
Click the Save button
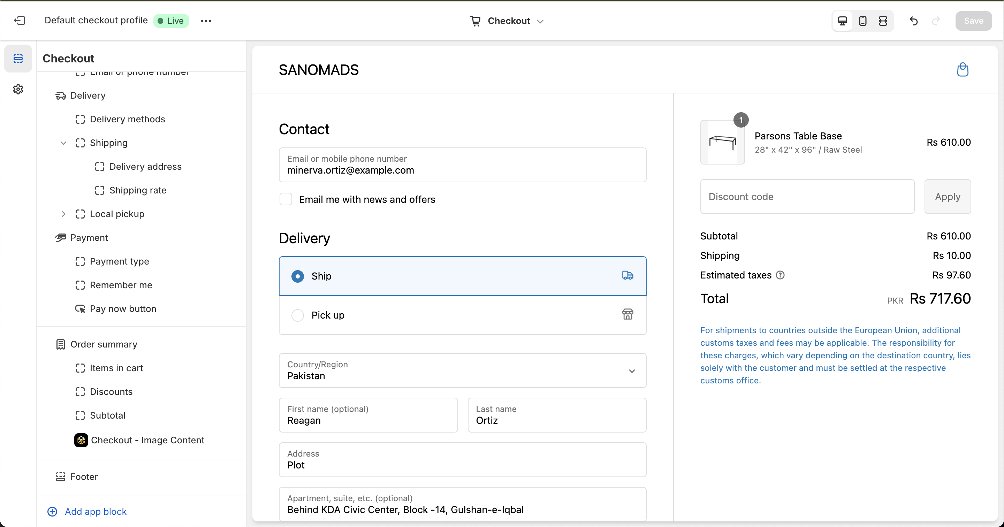973,21
